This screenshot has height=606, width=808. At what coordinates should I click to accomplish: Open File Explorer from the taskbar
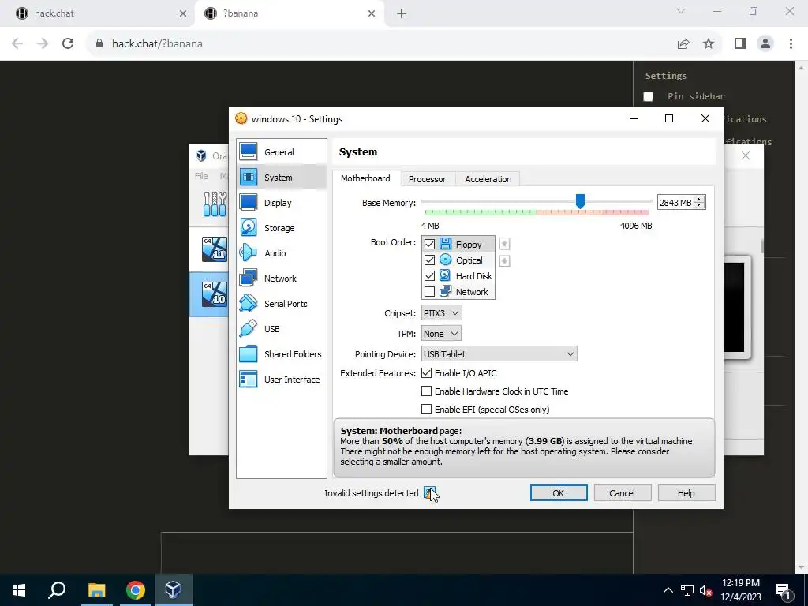[x=97, y=590]
